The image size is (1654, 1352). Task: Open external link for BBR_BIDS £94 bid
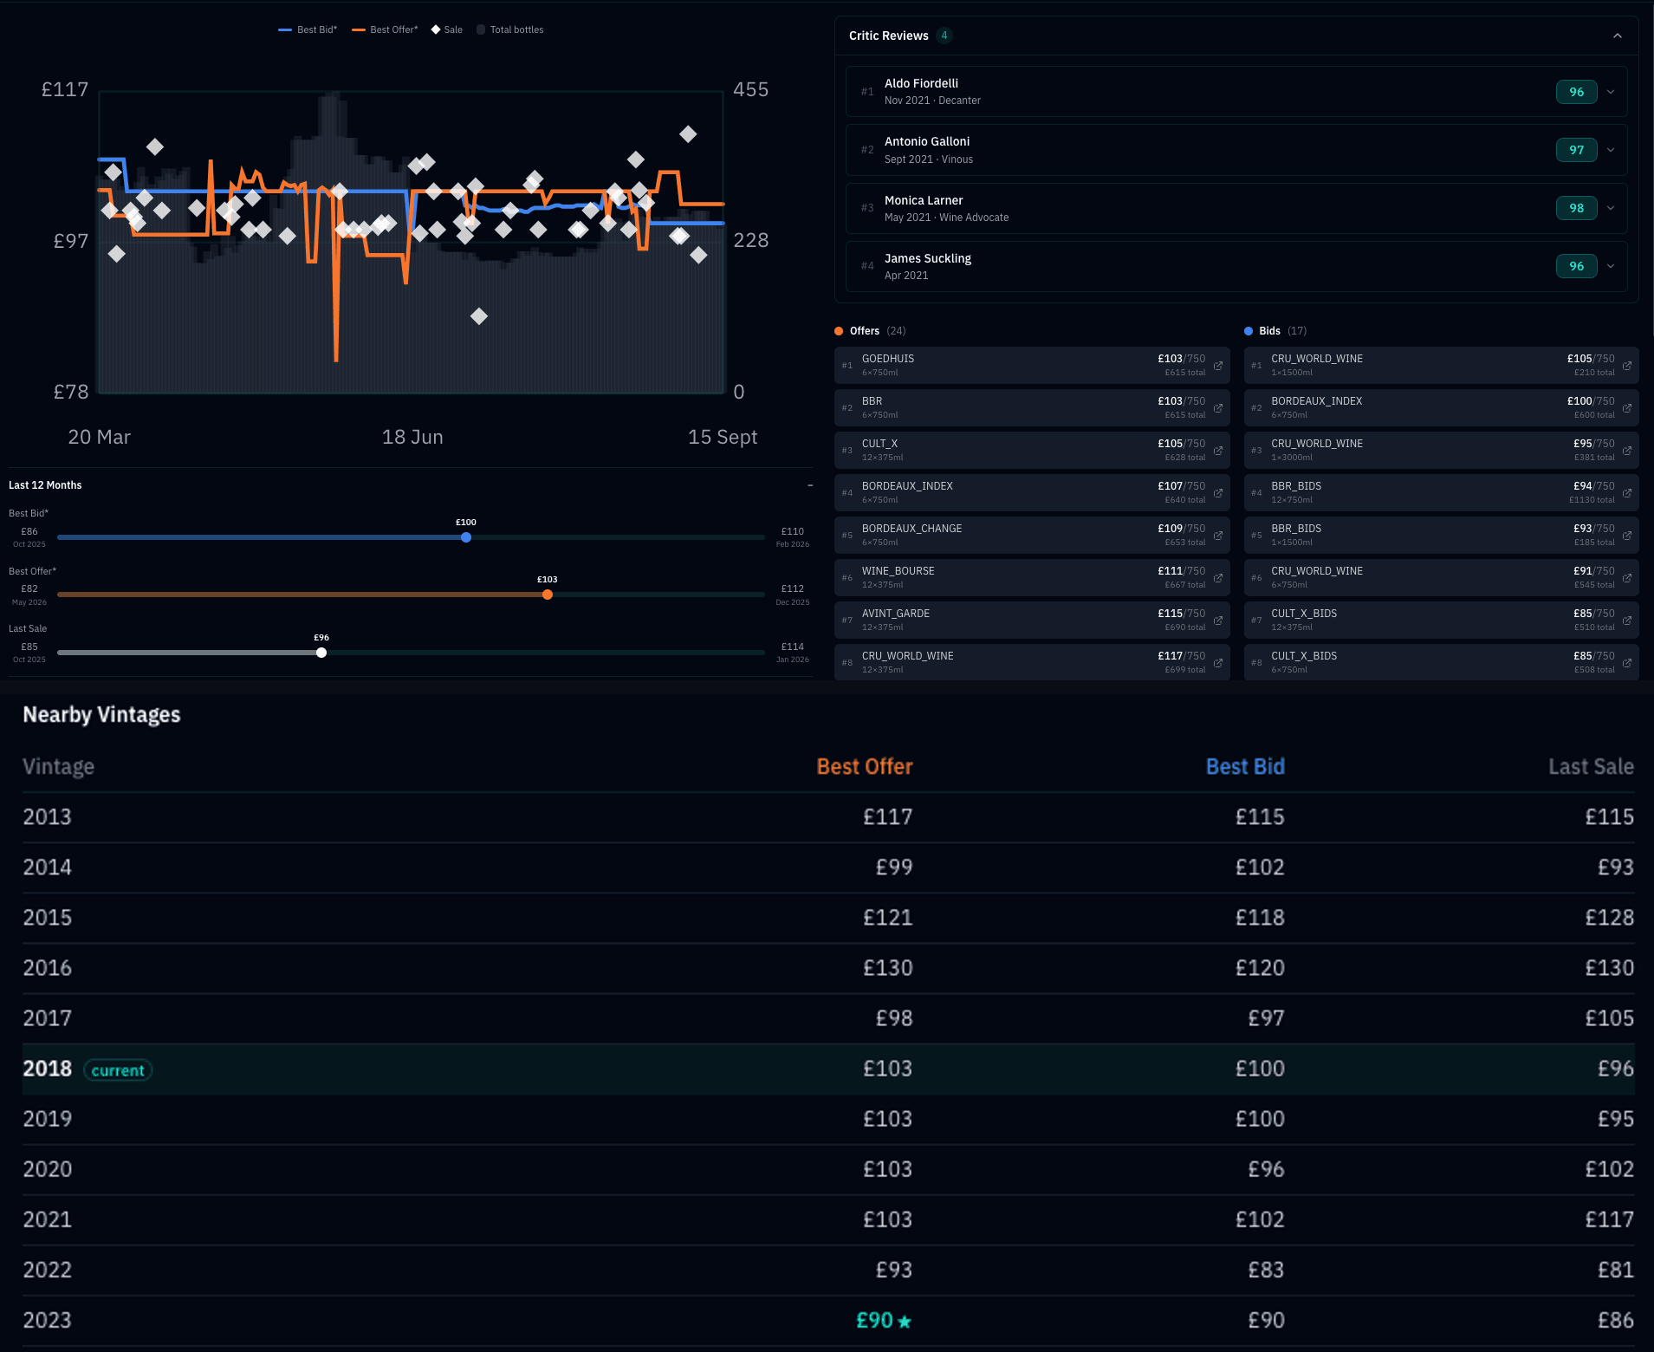1627,493
